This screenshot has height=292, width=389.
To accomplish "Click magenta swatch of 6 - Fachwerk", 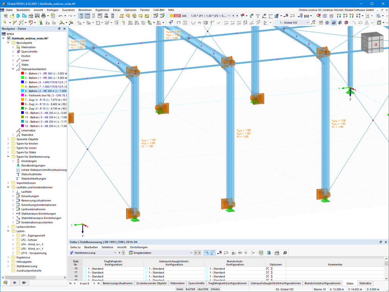I will pos(22,95).
